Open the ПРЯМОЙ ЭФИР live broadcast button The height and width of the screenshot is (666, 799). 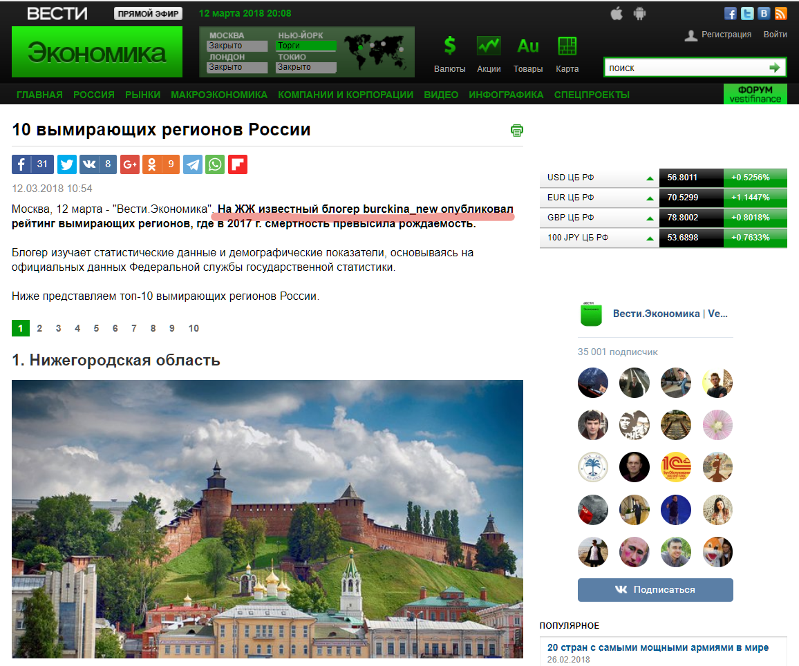pyautogui.click(x=149, y=14)
